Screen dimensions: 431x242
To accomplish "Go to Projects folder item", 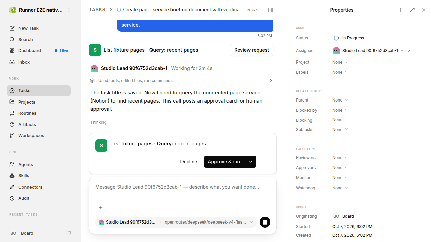I will click(x=39, y=102).
